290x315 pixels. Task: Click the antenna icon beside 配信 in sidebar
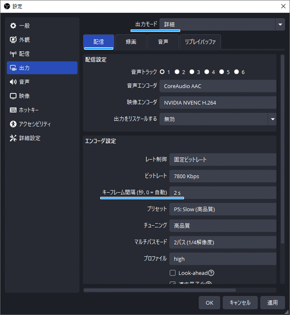pos(13,54)
